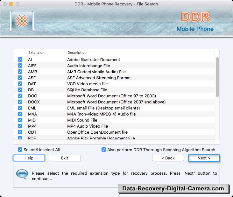Screen dimensions: 233x197
Task: Click the DDR application logo icon
Action: pos(22,21)
